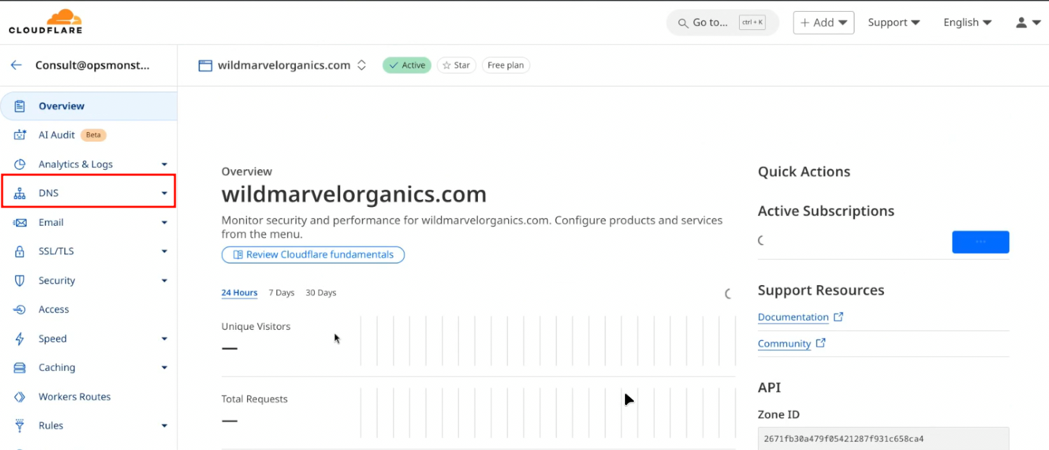Star the wildmarvelorganics.com domain
Image resolution: width=1049 pixels, height=450 pixels.
click(x=456, y=65)
